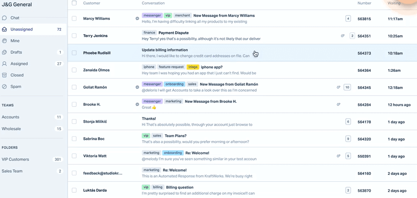Image resolution: width=417 pixels, height=198 pixels.
Task: Click the feature-request tag
Action: coord(171,67)
